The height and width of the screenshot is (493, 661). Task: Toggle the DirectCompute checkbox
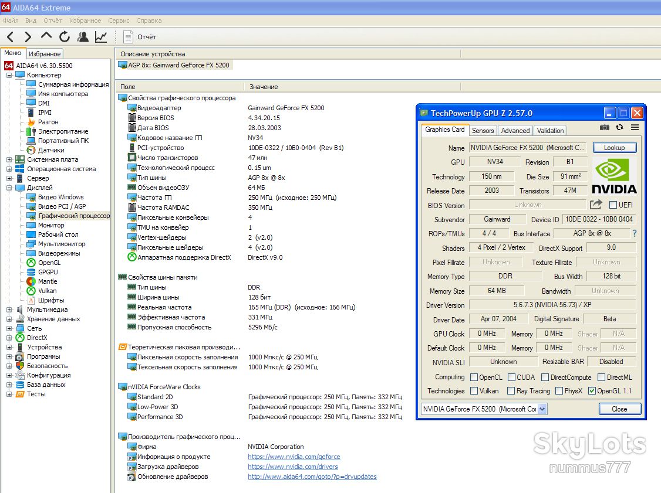(545, 377)
